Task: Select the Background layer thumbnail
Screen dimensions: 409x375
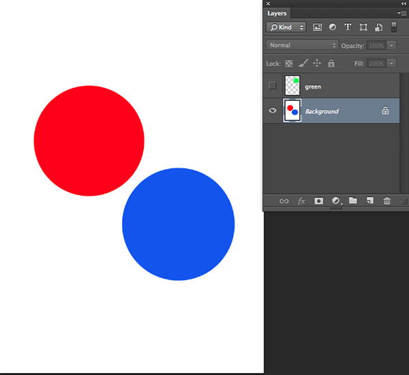Action: (292, 110)
